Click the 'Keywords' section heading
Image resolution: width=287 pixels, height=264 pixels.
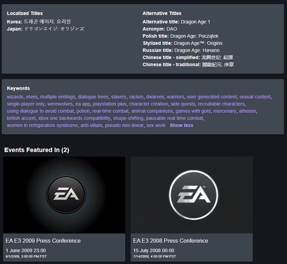coord(18,88)
